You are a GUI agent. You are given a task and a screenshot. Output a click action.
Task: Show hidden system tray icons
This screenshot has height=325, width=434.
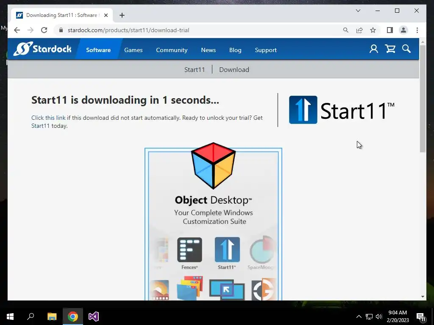click(359, 317)
